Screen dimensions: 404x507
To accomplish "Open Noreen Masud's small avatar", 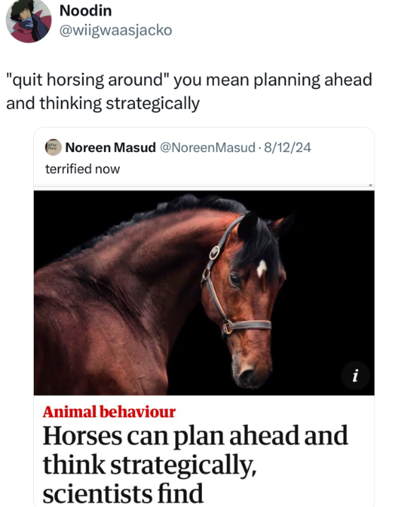I will click(53, 148).
